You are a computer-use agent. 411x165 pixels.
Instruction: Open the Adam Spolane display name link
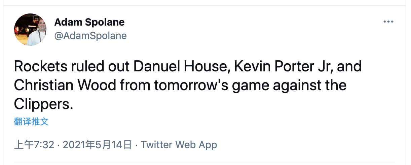(89, 22)
